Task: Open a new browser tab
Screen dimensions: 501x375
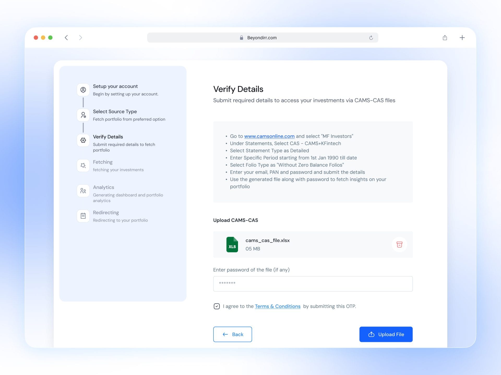Action: (x=462, y=38)
